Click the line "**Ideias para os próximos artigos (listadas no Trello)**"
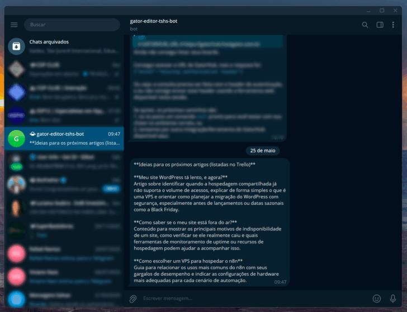Image resolution: width=407 pixels, height=312 pixels. pos(195,165)
